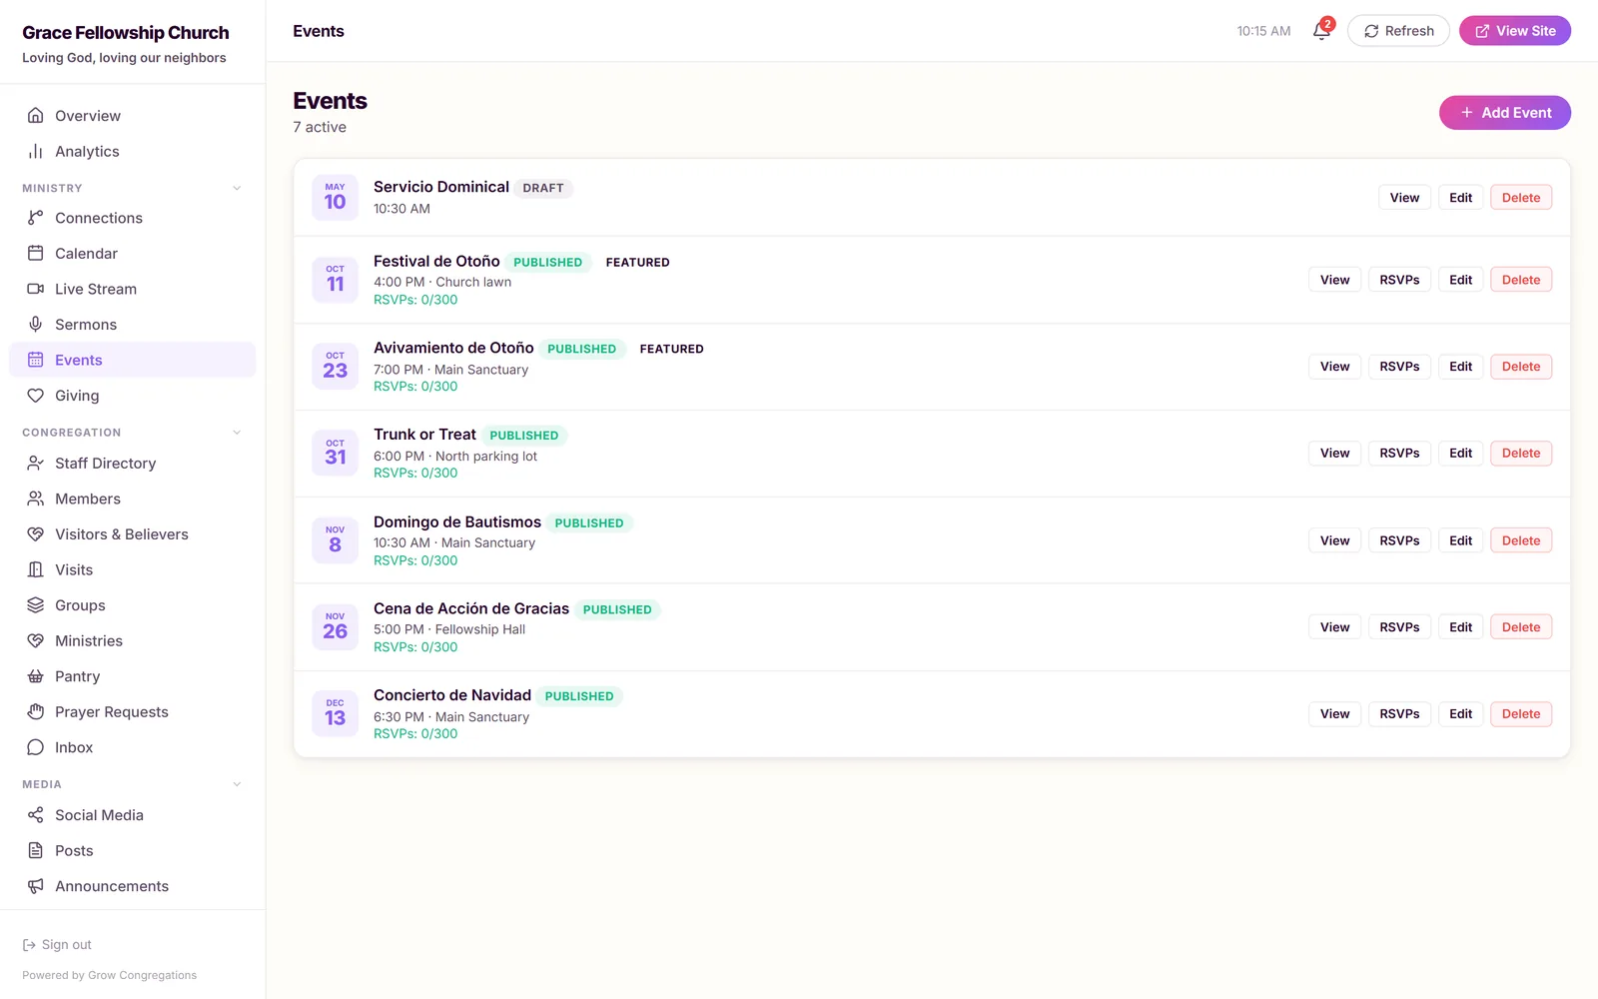Open the Visits menu item
This screenshot has height=999, width=1598.
(x=132, y=569)
